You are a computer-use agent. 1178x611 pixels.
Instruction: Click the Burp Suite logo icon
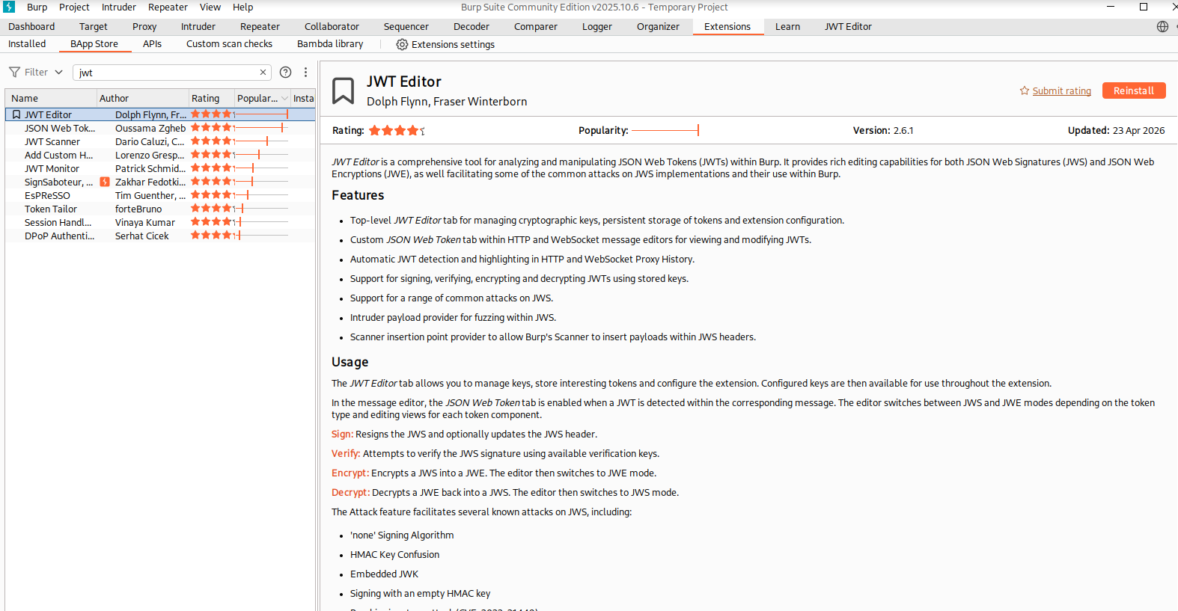(x=9, y=7)
